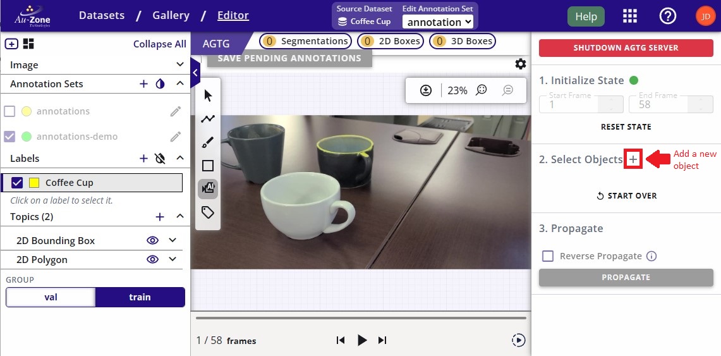
Task: Open the apps grid menu
Action: pos(630,16)
